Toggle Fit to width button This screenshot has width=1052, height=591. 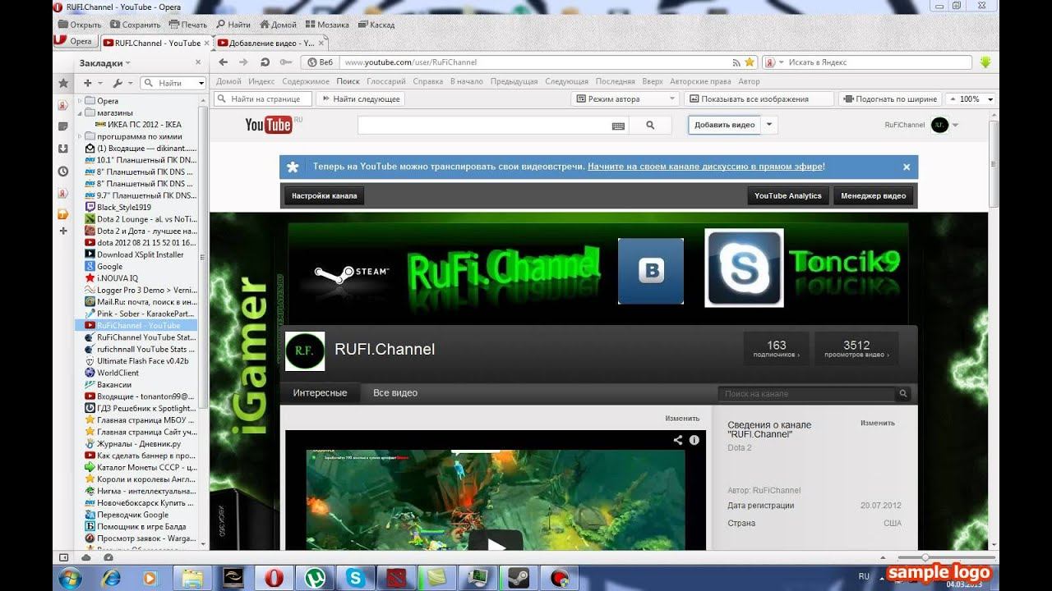point(889,99)
